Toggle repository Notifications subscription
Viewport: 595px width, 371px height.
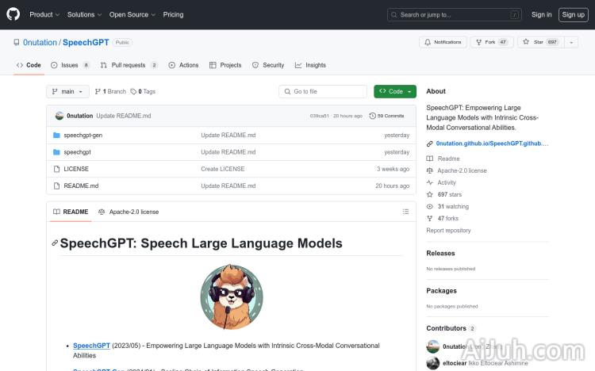tap(443, 42)
